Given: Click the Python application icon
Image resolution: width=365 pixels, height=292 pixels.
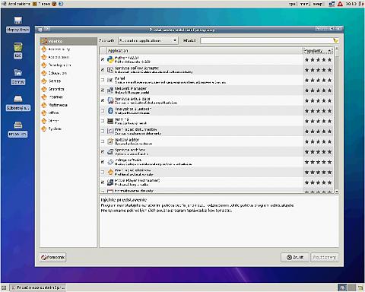Looking at the screenshot, I should [110, 59].
